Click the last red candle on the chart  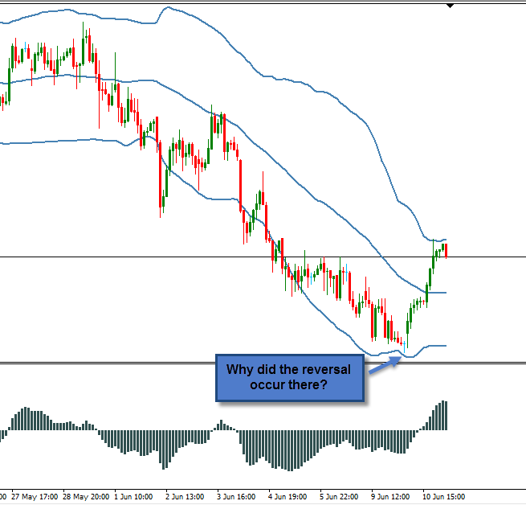[x=446, y=249]
